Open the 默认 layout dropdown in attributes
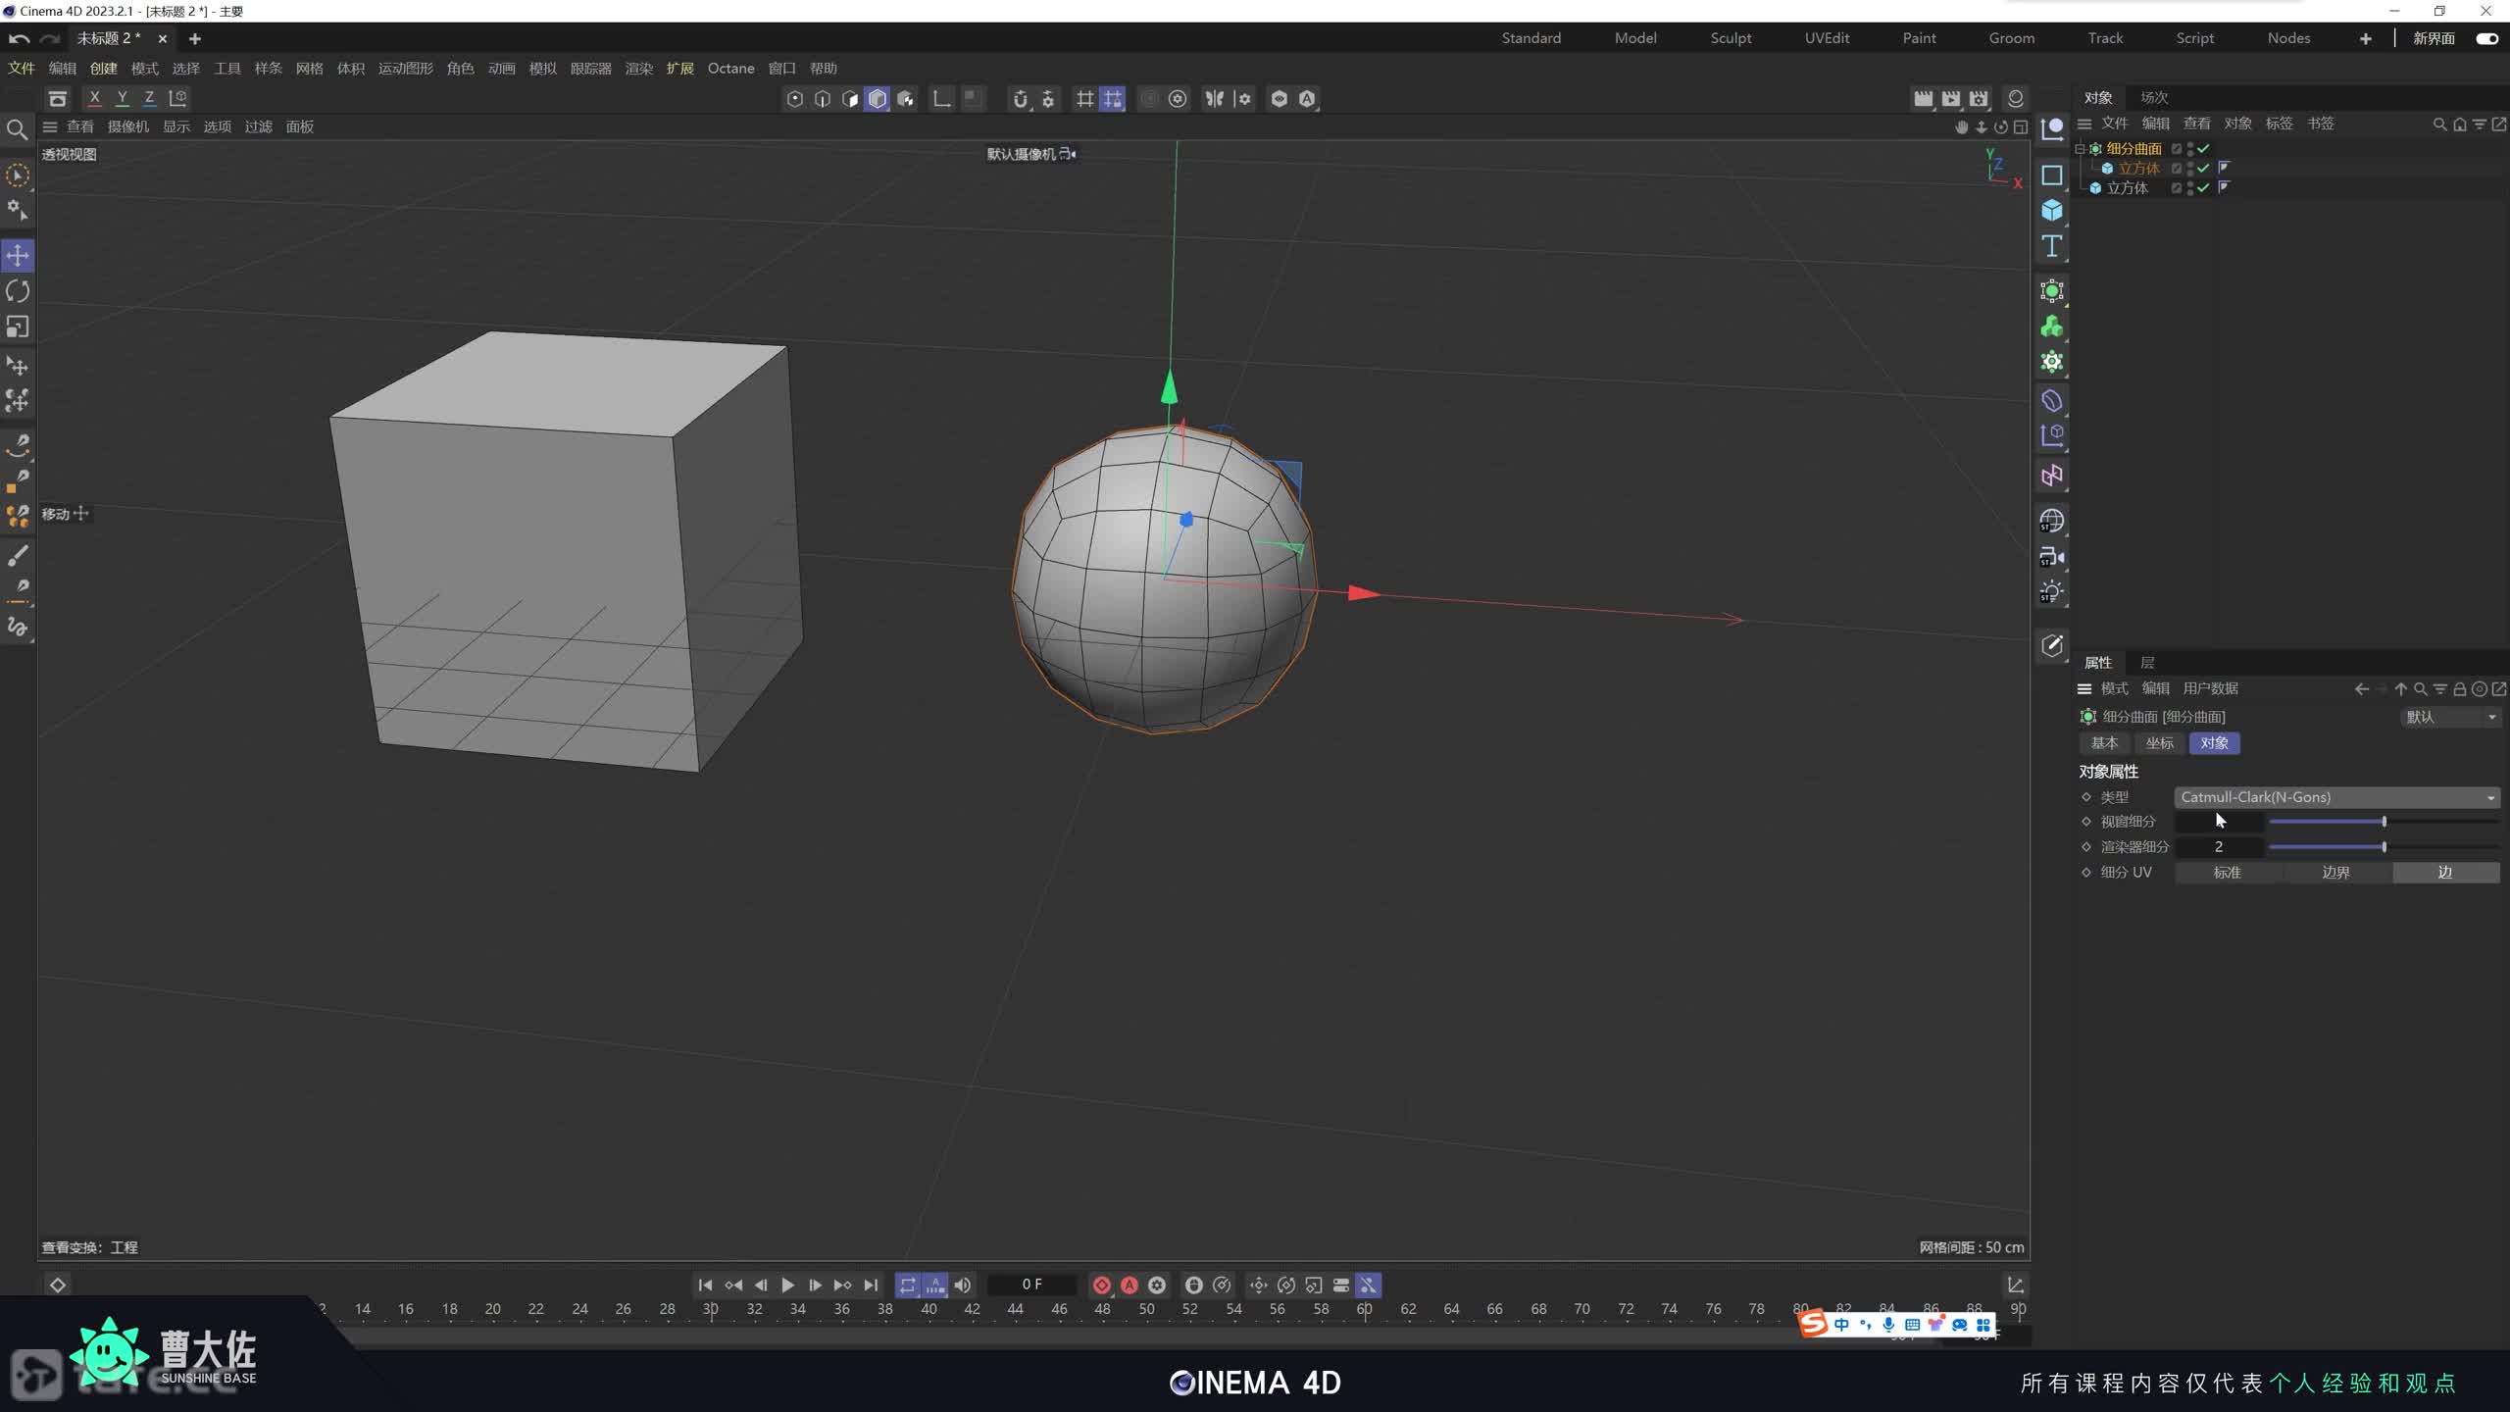The height and width of the screenshot is (1412, 2510). [2449, 717]
